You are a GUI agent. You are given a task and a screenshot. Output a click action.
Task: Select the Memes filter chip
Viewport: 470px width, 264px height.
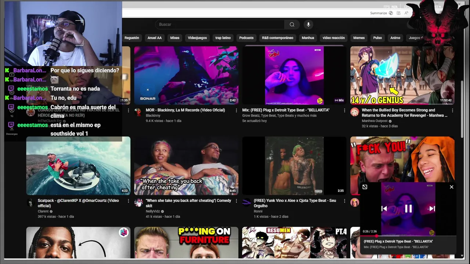point(359,38)
